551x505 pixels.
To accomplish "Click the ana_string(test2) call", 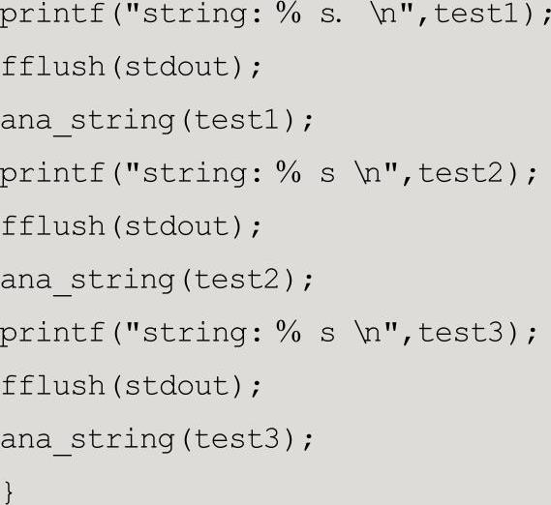I will click(x=157, y=281).
